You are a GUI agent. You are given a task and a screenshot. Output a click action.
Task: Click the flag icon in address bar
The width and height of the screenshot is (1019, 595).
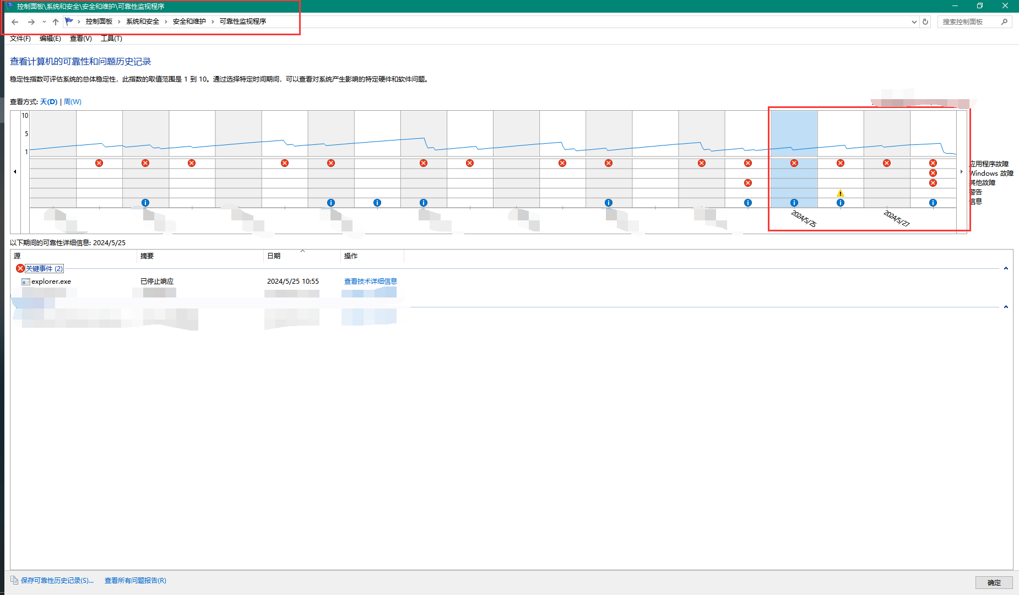point(69,21)
